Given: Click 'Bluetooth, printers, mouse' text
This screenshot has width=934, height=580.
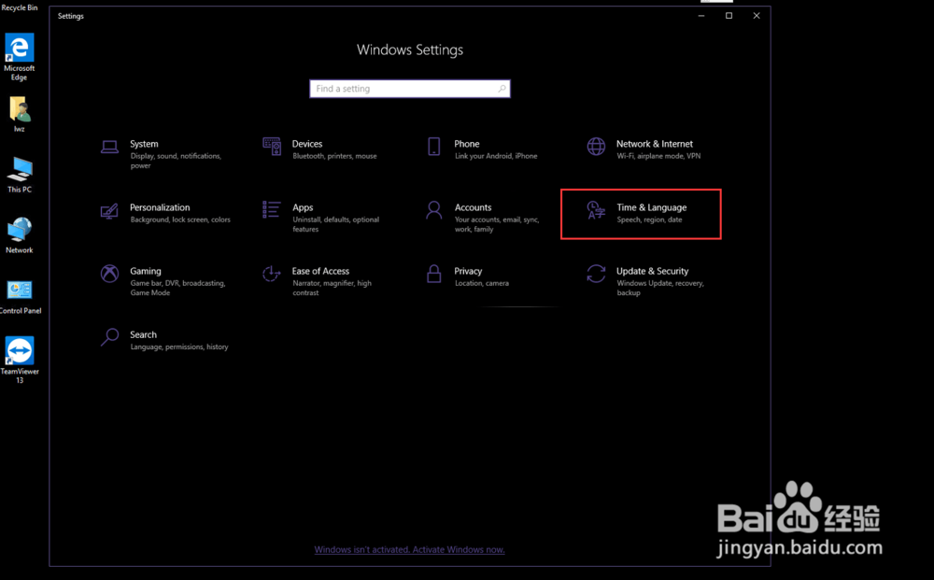Looking at the screenshot, I should click(x=334, y=156).
